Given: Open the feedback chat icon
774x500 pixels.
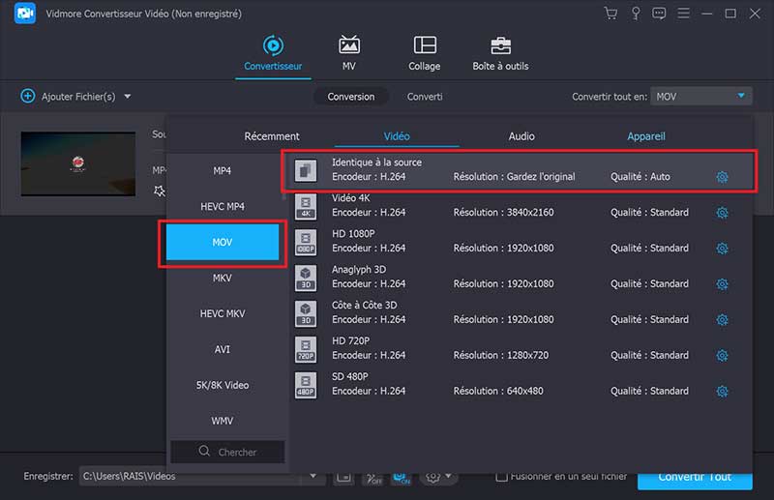Looking at the screenshot, I should (659, 14).
